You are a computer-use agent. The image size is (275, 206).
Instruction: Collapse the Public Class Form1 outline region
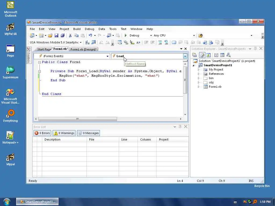(x=40, y=62)
